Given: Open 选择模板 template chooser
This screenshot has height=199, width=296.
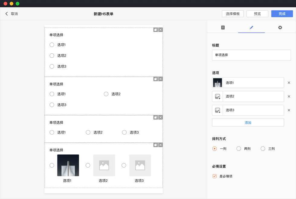Looking at the screenshot, I should click(x=233, y=14).
